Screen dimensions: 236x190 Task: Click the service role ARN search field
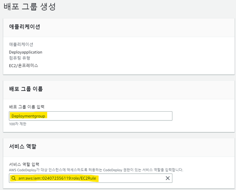click(x=91, y=178)
